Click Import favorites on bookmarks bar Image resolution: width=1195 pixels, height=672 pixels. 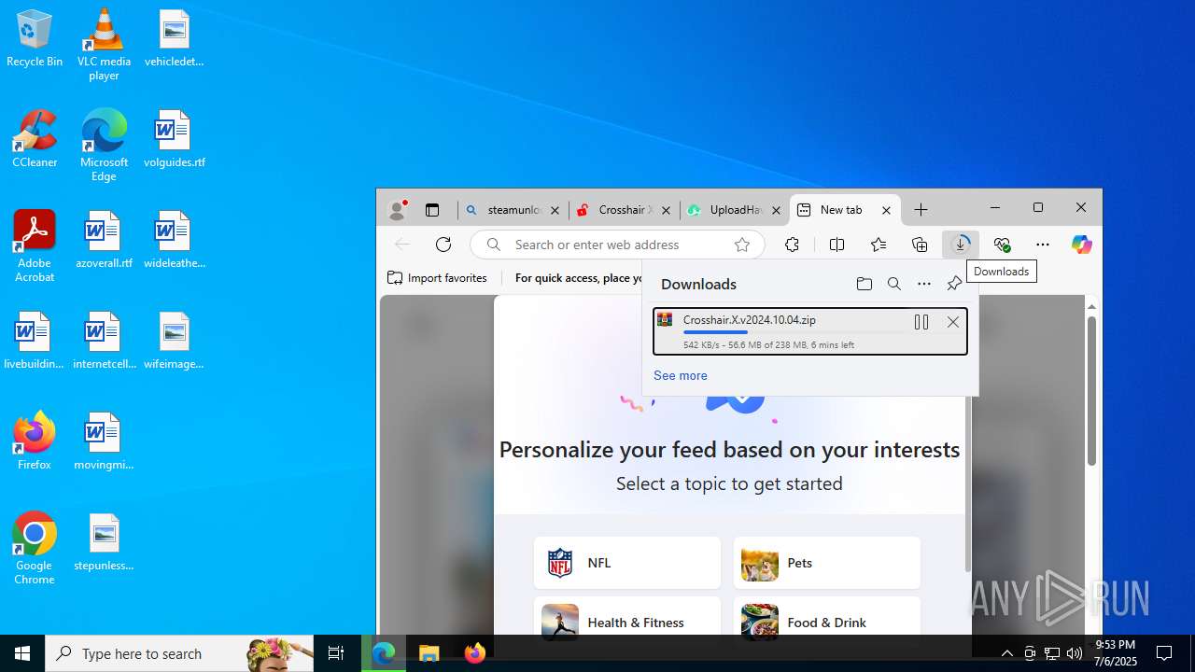[x=437, y=278]
